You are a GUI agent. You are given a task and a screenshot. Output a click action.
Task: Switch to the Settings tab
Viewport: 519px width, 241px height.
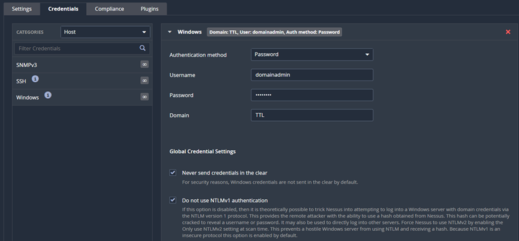point(22,9)
